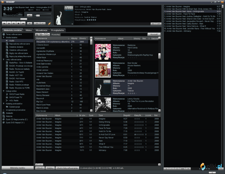Screen dimensions: 225x174
Task: Collapse the Listy odtwarzania node
Action: 4,59
